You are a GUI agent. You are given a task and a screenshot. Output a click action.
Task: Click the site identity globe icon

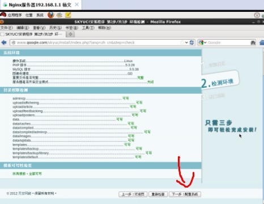click(x=13, y=42)
